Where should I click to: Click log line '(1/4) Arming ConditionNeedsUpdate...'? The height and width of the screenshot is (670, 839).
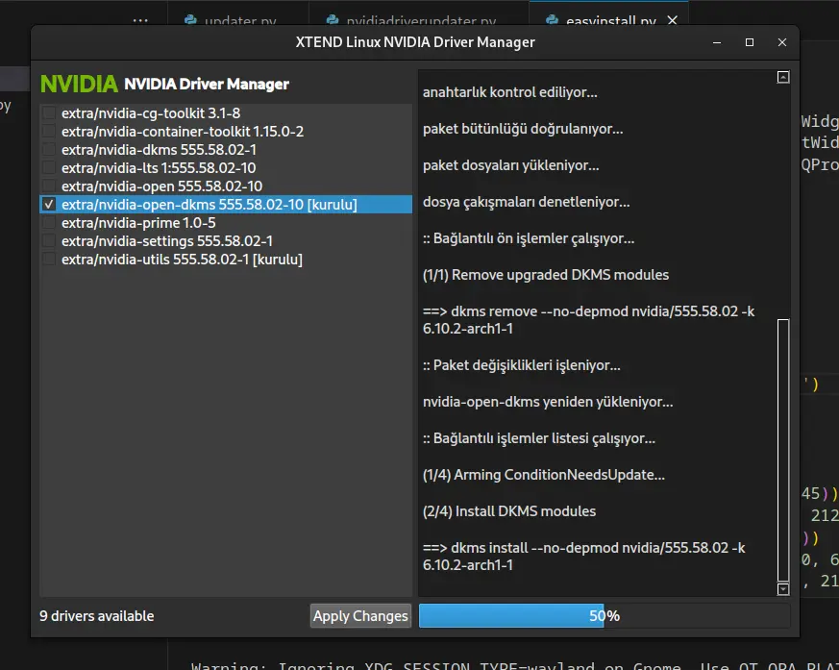click(544, 475)
